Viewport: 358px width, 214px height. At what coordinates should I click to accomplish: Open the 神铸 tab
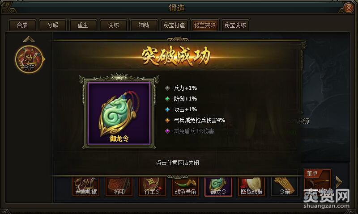tap(144, 25)
